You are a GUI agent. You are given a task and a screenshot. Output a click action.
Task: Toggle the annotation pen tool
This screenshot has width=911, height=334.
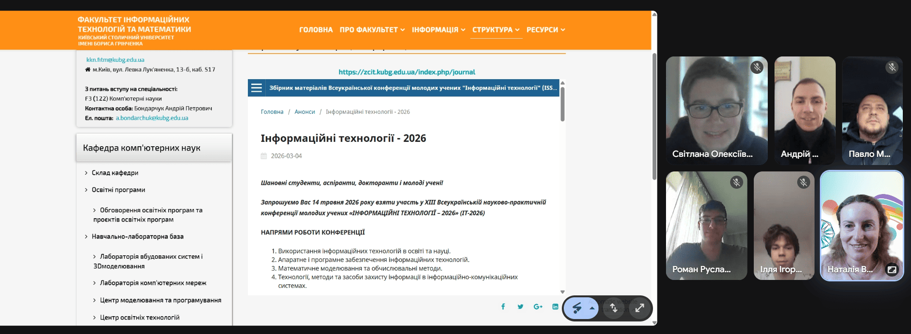[577, 308]
